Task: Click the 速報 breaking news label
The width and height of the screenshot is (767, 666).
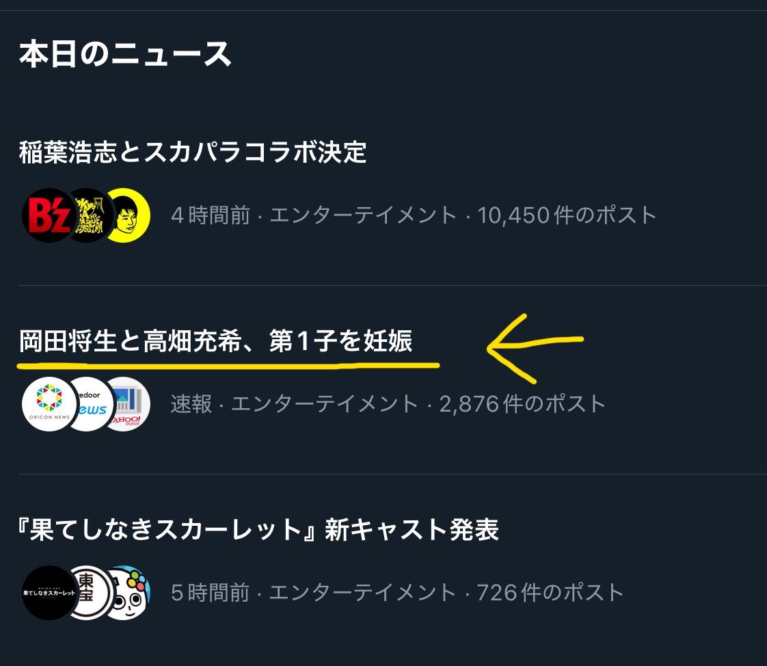Action: click(x=191, y=404)
